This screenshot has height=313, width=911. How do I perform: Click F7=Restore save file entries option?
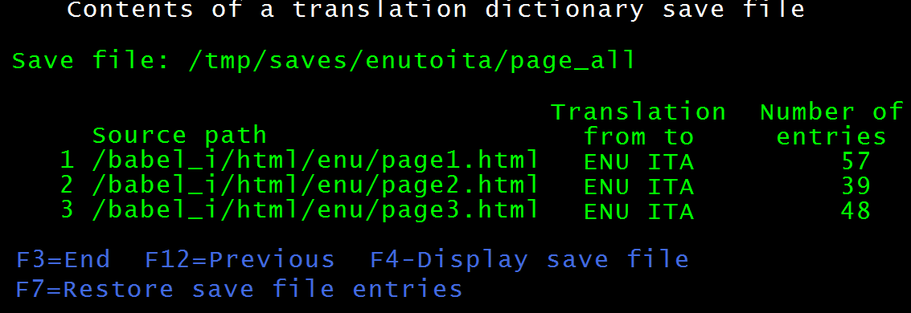239,289
